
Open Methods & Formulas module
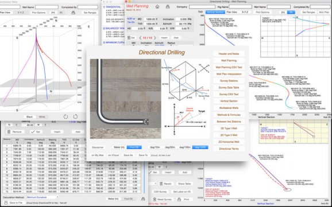[x=229, y=115]
